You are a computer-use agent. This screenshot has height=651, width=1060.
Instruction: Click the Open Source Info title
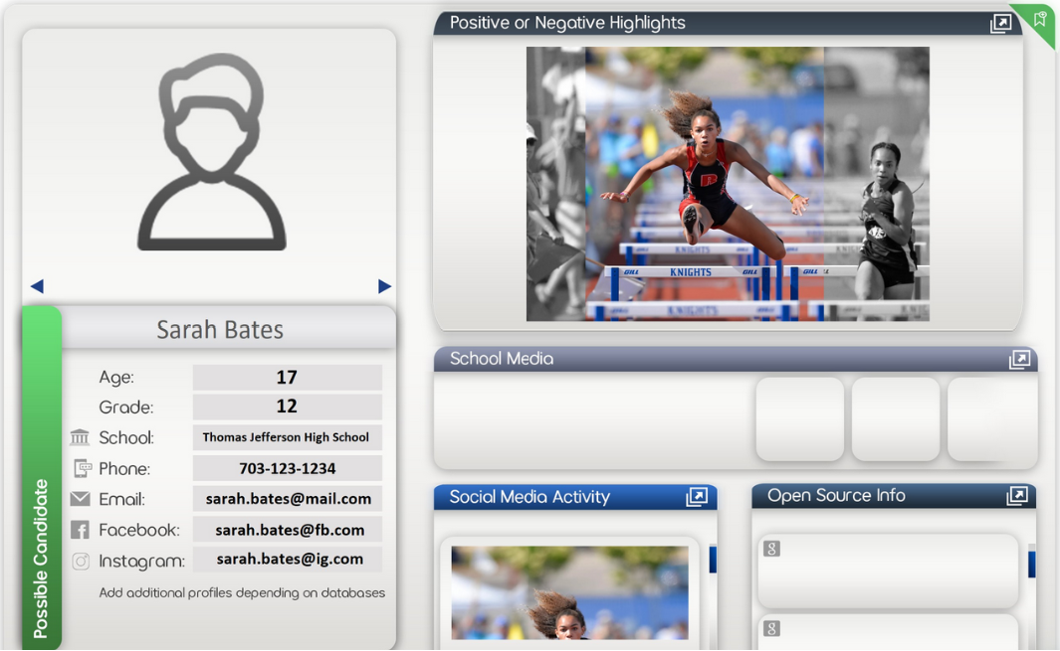point(836,496)
